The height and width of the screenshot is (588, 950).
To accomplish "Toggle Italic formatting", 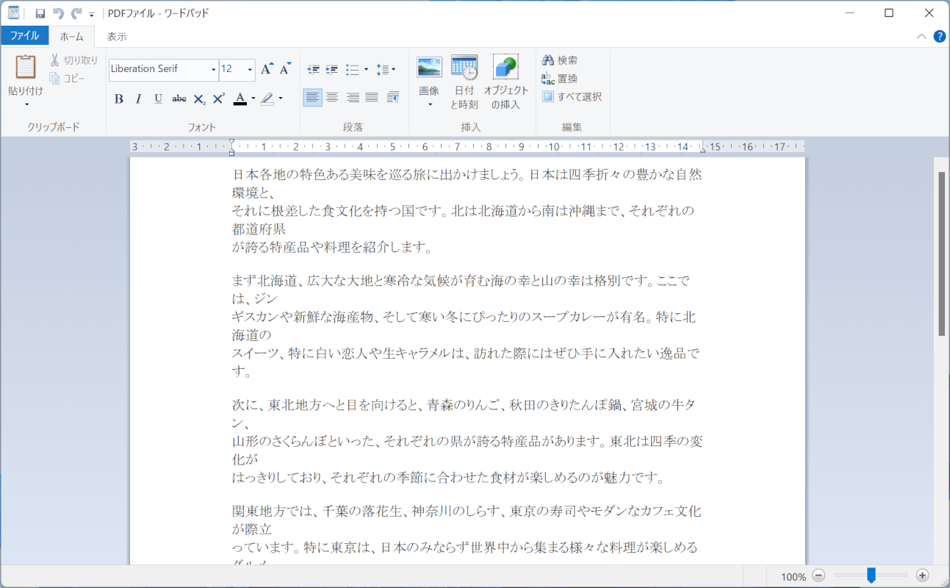I will 138,98.
